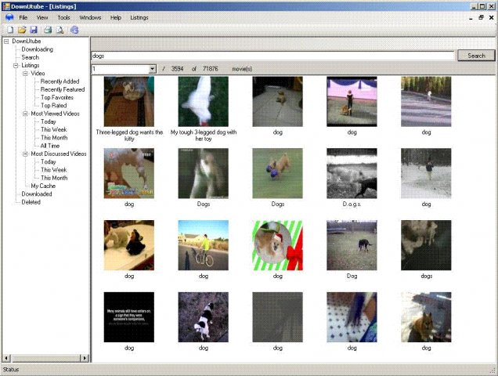This screenshot has width=498, height=376.
Task: Select This Month under Most Discussed Videos
Action: click(54, 178)
